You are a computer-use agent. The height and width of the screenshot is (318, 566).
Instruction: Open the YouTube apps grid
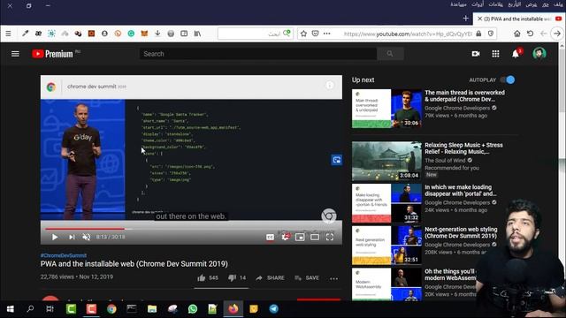(495, 54)
